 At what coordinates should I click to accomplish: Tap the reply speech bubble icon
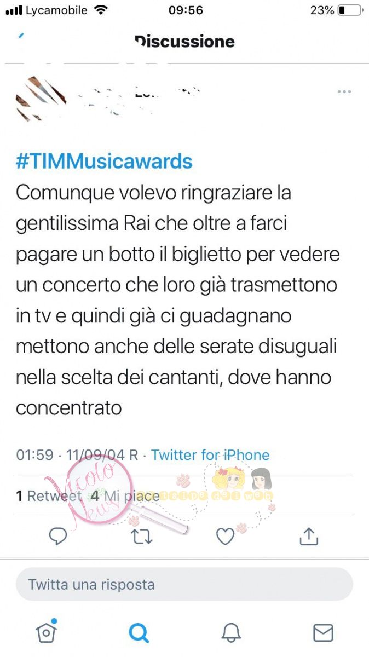pyautogui.click(x=58, y=537)
